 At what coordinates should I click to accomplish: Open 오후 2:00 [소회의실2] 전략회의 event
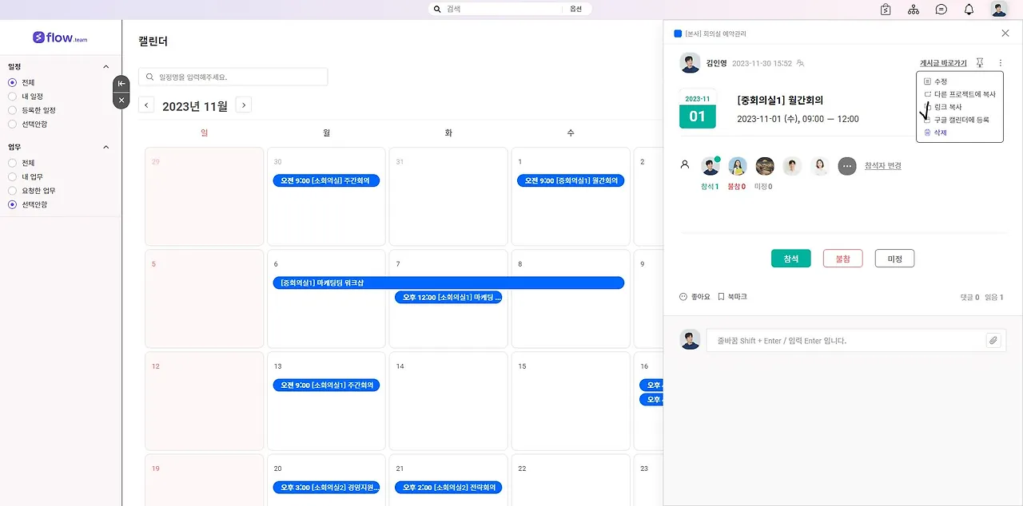click(448, 487)
